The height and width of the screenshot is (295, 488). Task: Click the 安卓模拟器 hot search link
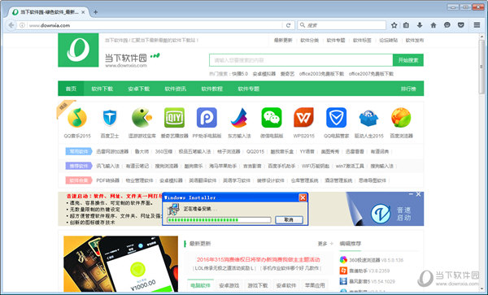264,74
